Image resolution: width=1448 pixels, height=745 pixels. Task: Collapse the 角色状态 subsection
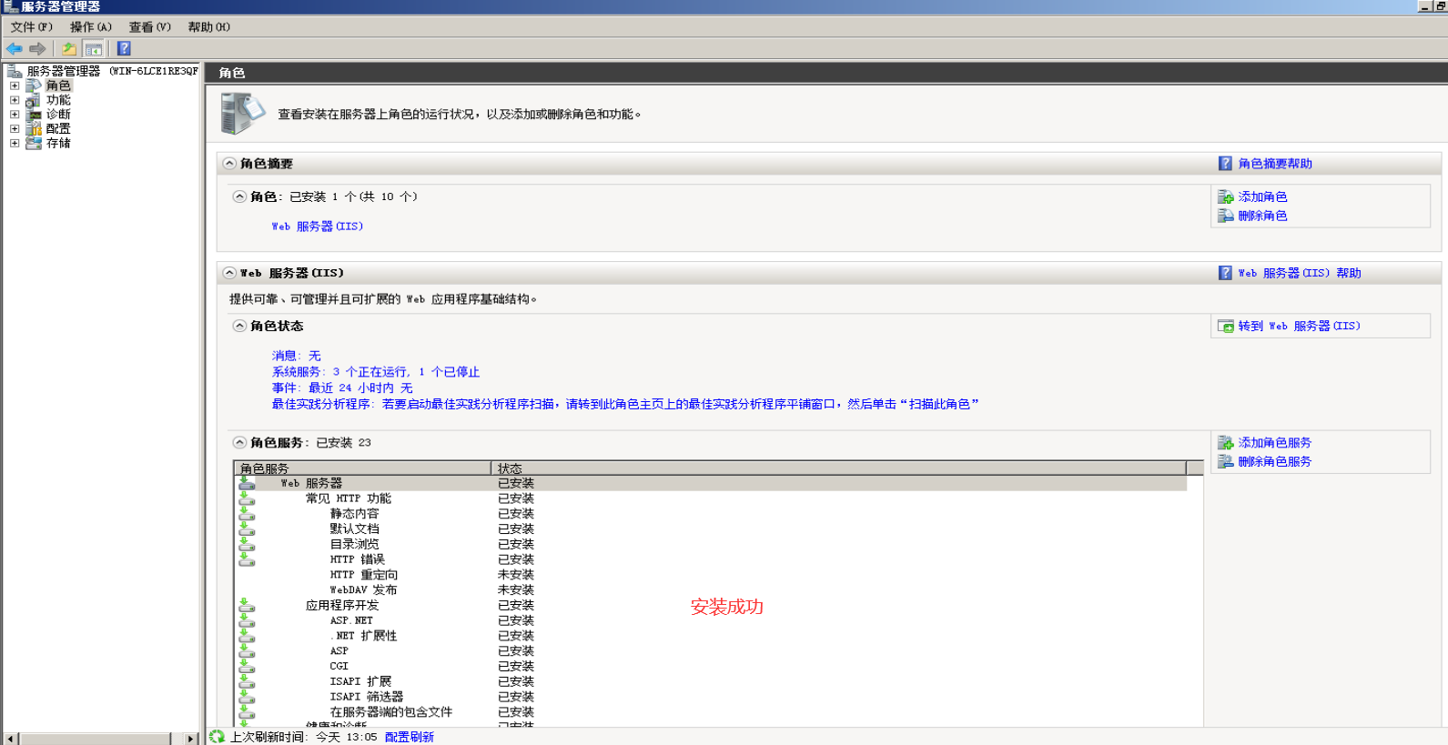pos(239,326)
